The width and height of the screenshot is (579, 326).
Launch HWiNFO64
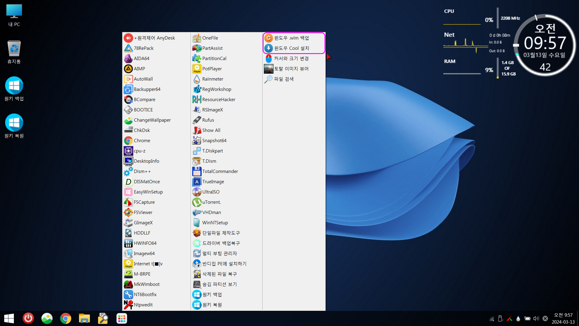[156, 243]
